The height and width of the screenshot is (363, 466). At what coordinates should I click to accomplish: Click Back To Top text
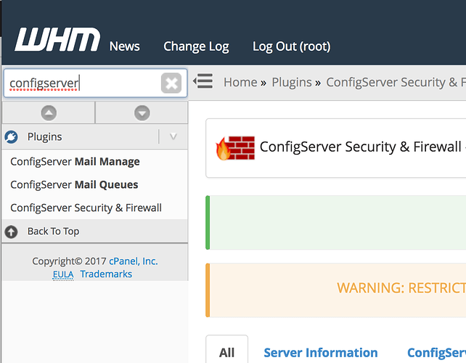pyautogui.click(x=53, y=232)
